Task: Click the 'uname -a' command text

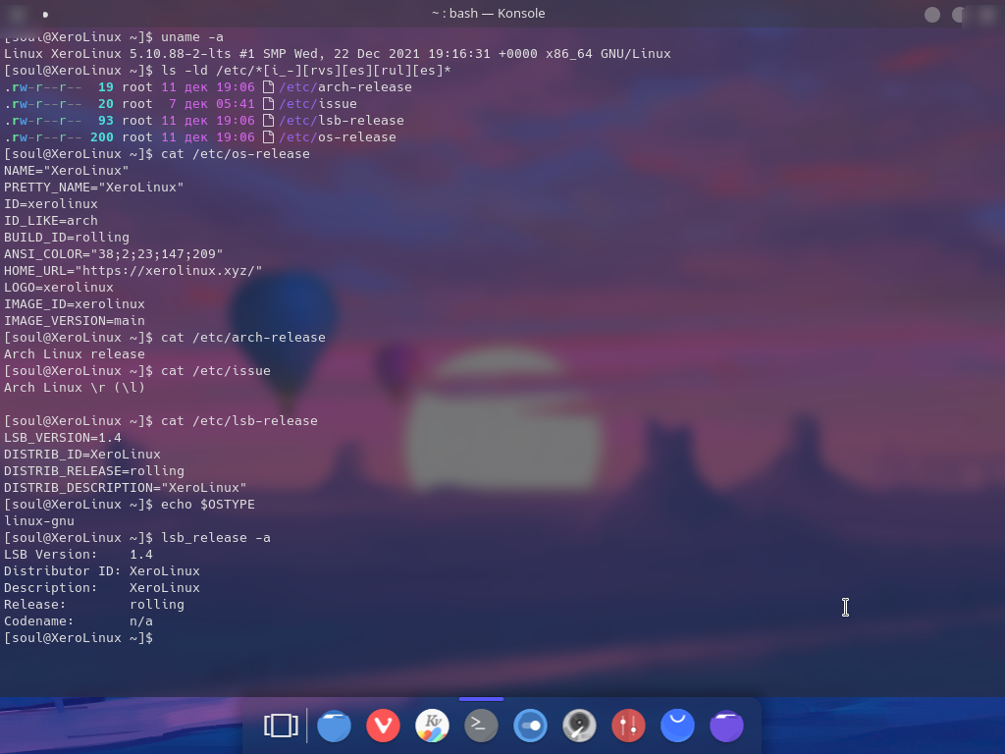Action: (192, 37)
